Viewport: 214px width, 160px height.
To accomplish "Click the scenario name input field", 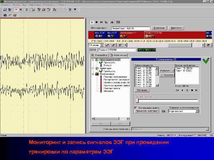I will click(130, 28).
